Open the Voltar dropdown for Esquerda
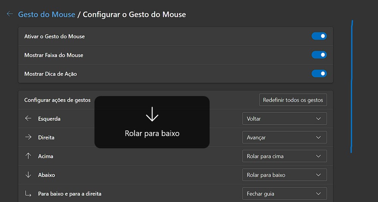Screen dimensions: 378x202 pyautogui.click(x=284, y=118)
